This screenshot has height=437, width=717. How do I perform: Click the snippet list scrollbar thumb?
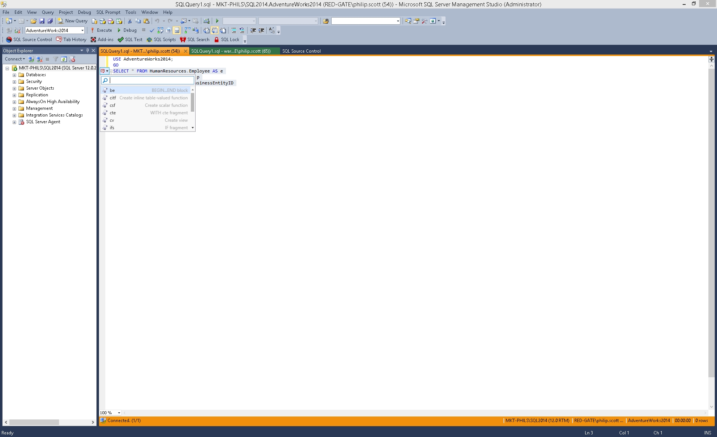pos(193,102)
